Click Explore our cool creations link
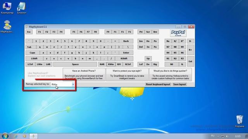This screenshot has width=248, height=139. coord(41,76)
